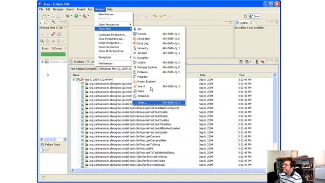This screenshot has width=325, height=183.
Task: Open the File menu
Action: coord(41,9)
